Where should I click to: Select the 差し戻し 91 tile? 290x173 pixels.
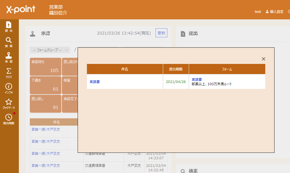coord(45,104)
